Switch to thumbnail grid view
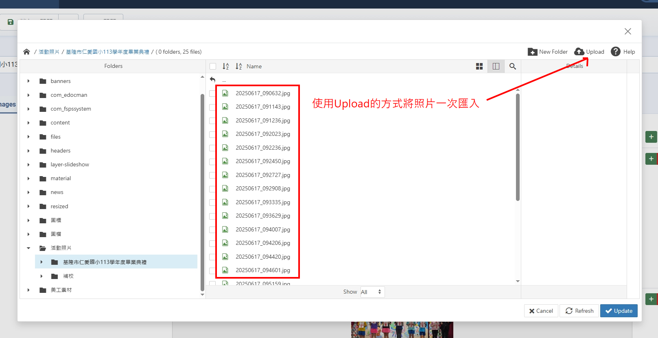 tap(479, 66)
